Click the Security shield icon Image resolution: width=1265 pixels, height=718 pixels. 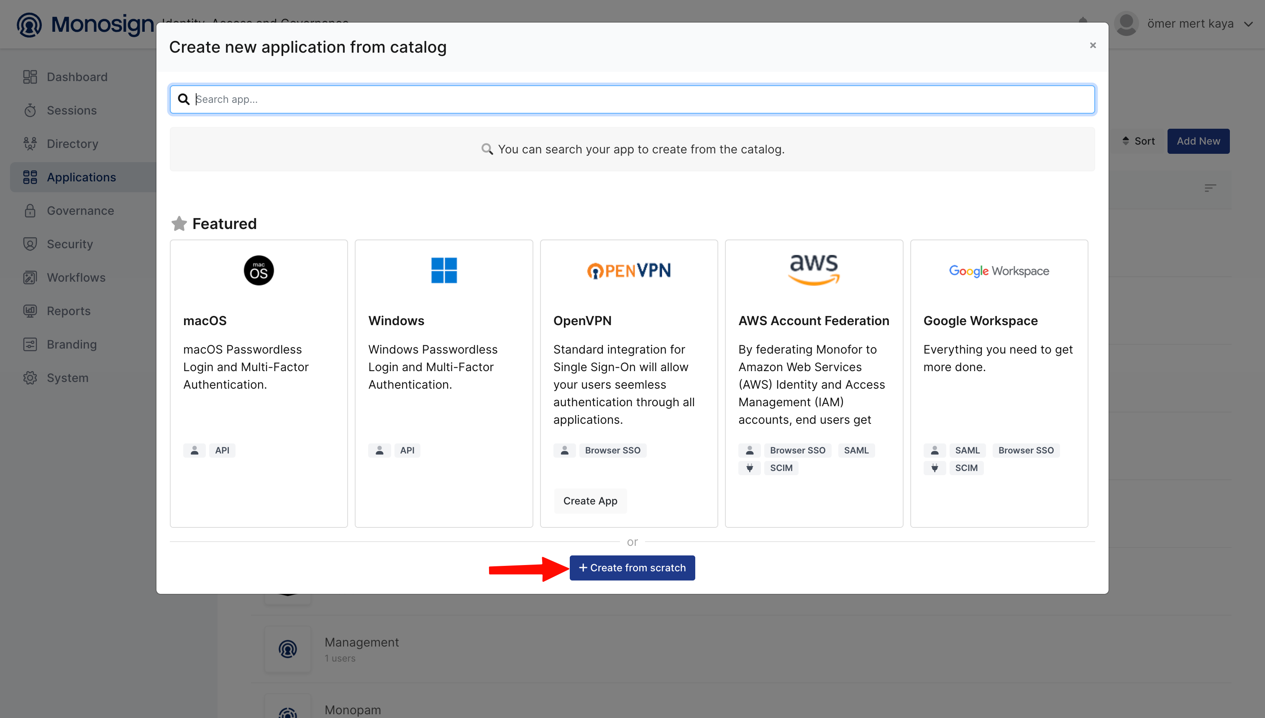pos(30,244)
